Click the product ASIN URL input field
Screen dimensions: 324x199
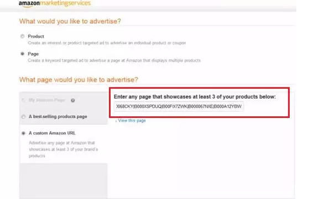click(179, 106)
